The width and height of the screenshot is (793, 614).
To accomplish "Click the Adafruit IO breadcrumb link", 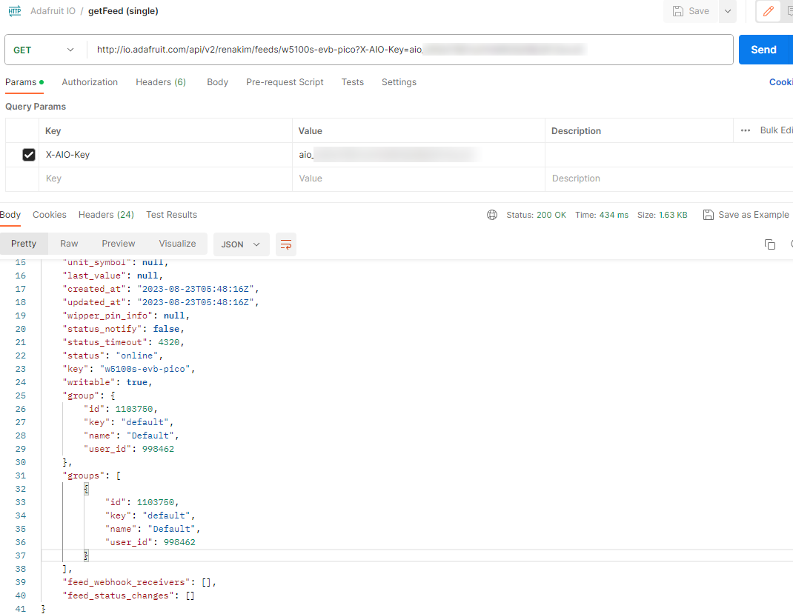I will 53,11.
